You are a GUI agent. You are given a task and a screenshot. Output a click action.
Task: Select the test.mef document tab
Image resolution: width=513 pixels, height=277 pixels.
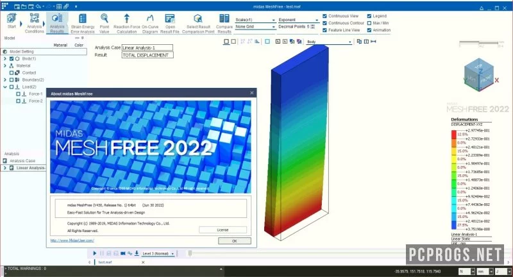pyautogui.click(x=105, y=262)
